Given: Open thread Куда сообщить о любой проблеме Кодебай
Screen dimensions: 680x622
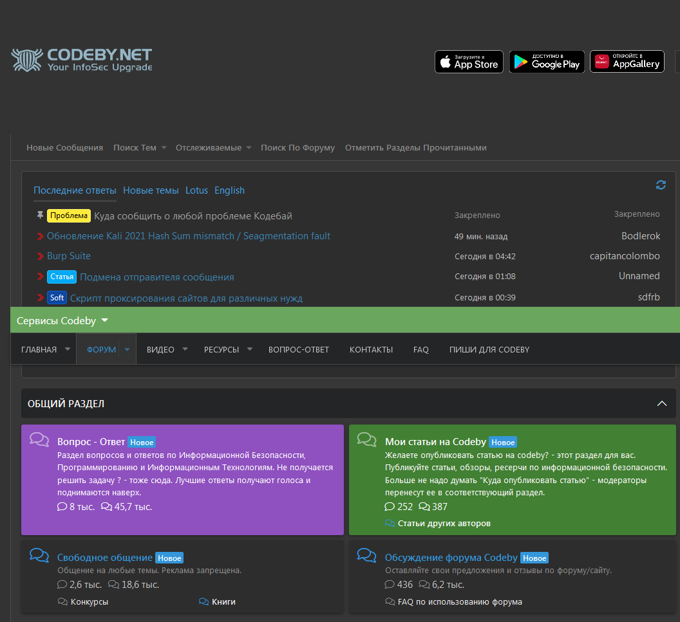Looking at the screenshot, I should (x=193, y=215).
